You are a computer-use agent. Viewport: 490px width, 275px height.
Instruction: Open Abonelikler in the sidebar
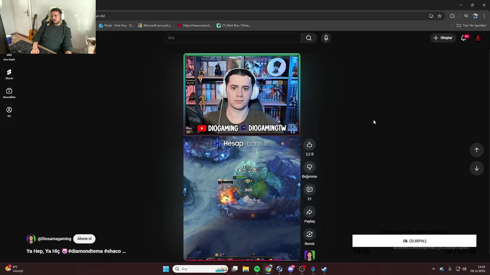click(x=9, y=93)
